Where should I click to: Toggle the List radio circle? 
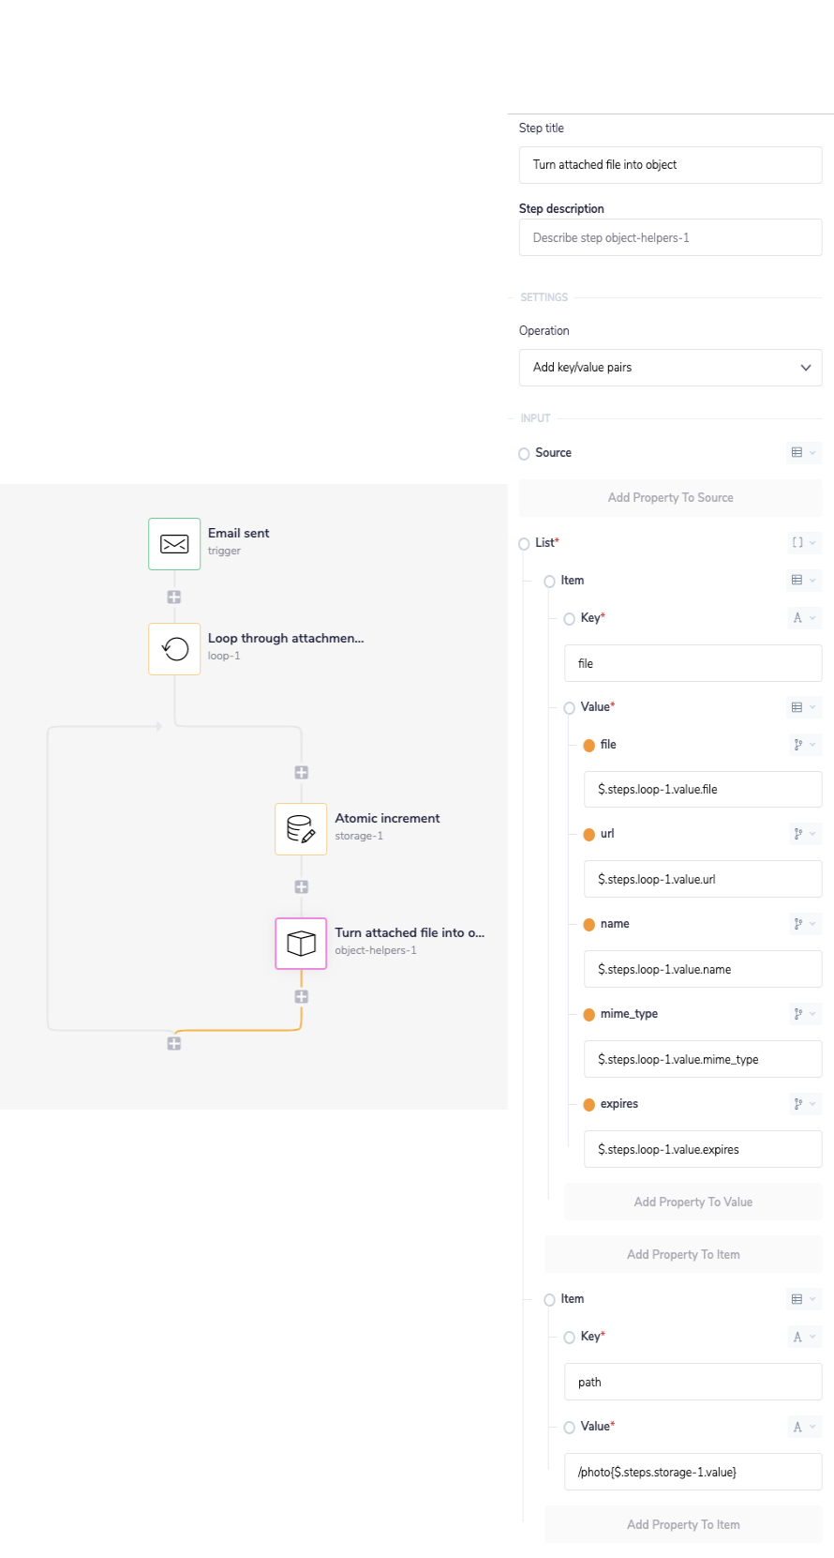(524, 544)
